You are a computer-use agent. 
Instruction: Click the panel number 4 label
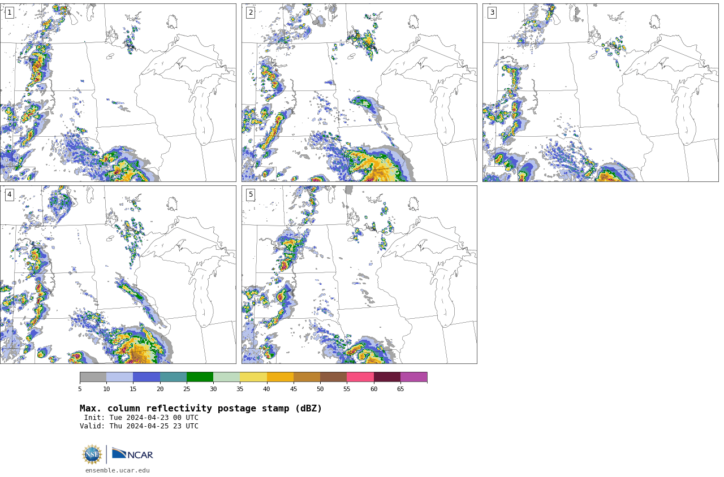pyautogui.click(x=9, y=194)
